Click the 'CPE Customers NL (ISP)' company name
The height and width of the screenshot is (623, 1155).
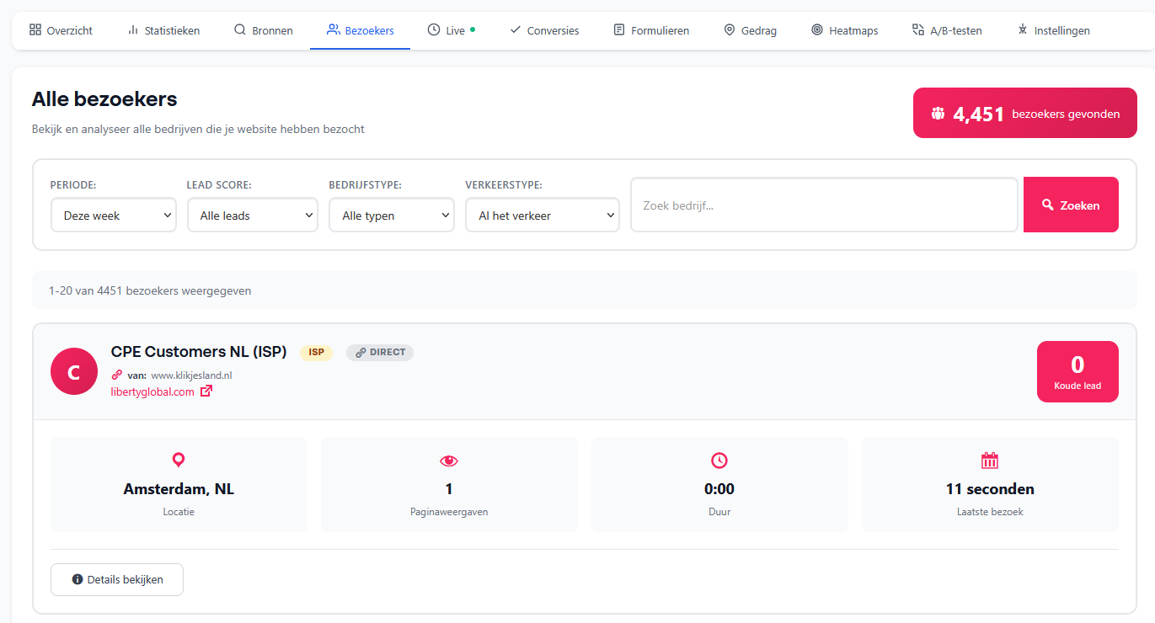(x=199, y=351)
